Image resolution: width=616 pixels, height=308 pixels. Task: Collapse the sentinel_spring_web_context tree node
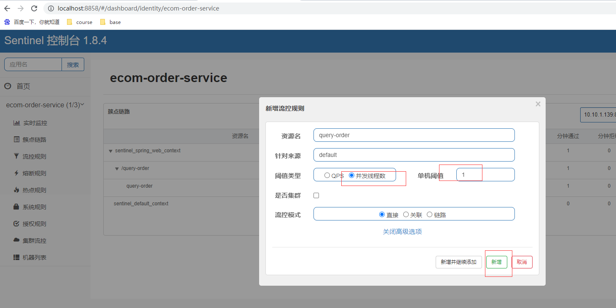(x=110, y=151)
